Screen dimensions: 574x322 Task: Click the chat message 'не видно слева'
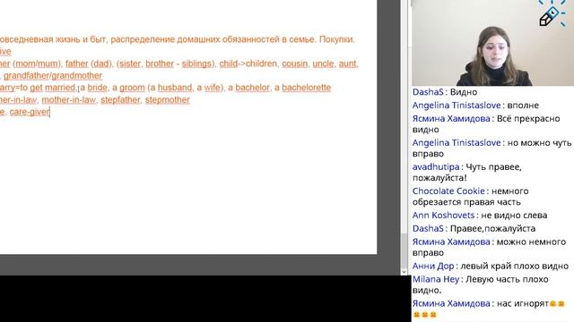click(x=514, y=215)
